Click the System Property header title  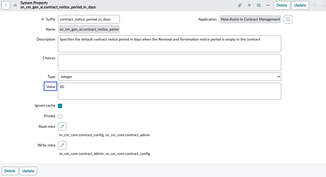34,3
